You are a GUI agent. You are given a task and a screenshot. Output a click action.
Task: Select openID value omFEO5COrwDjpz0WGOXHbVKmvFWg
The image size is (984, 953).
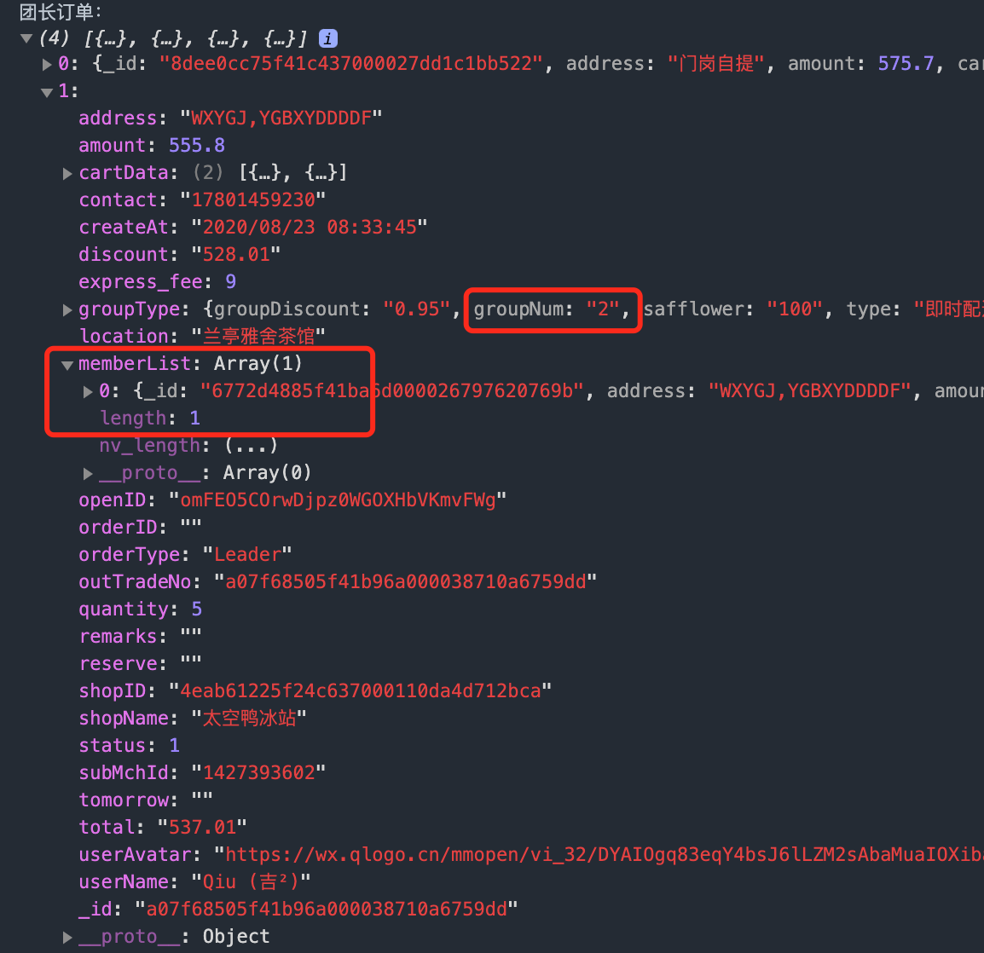(x=338, y=500)
